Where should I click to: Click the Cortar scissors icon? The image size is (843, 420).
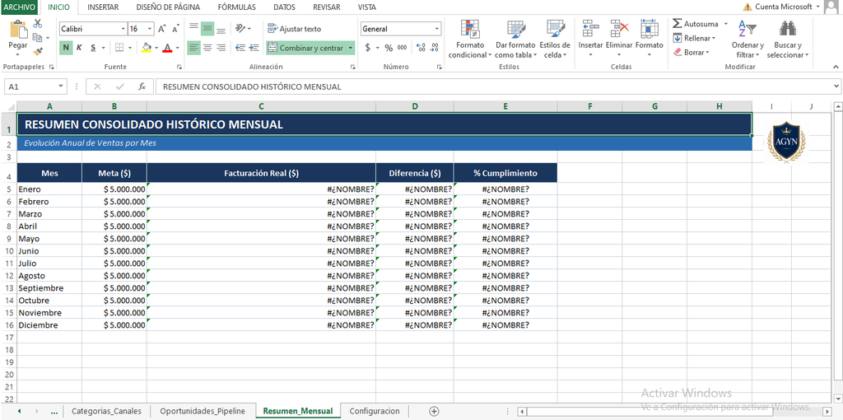coord(38,24)
